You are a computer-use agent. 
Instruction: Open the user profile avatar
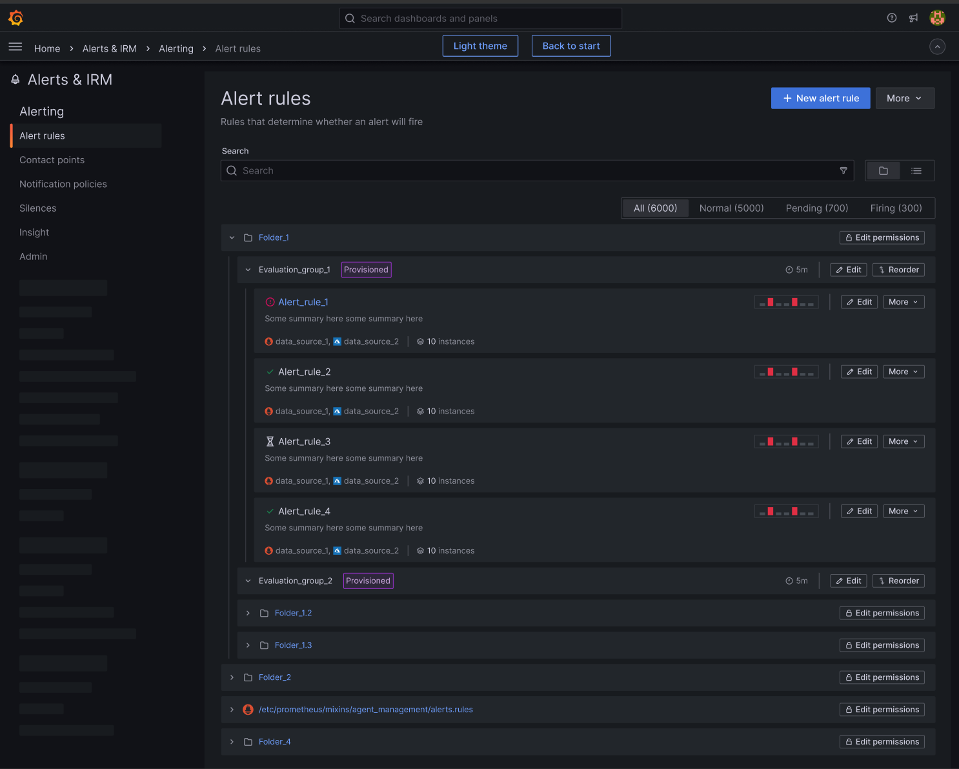tap(936, 18)
